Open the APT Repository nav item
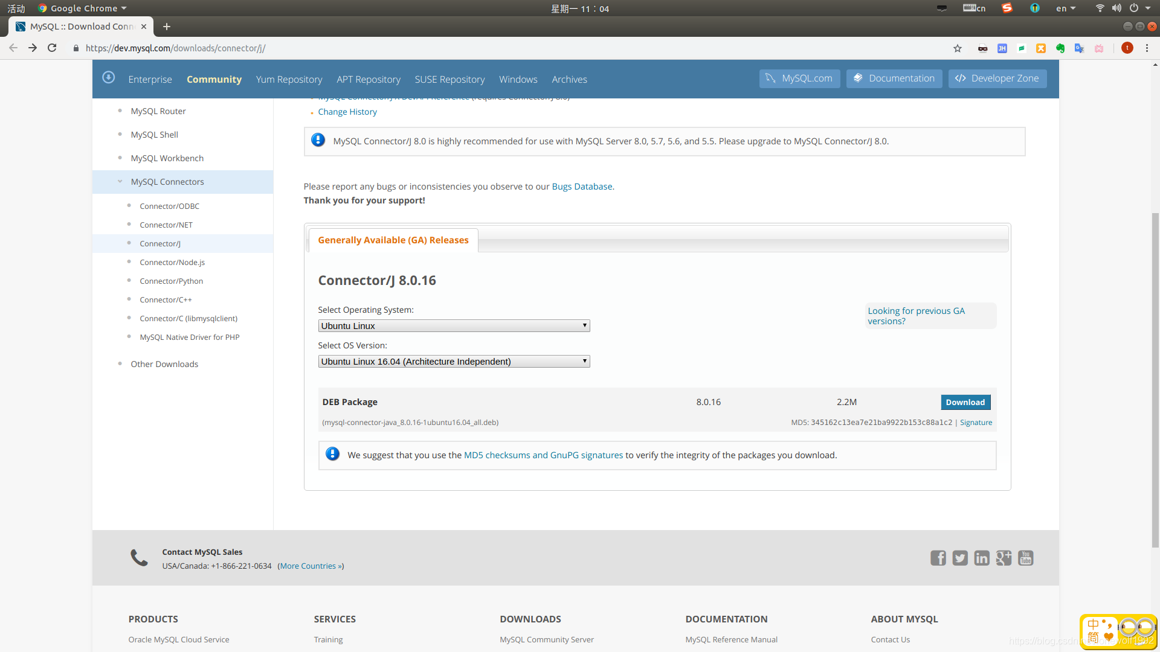 (x=369, y=80)
